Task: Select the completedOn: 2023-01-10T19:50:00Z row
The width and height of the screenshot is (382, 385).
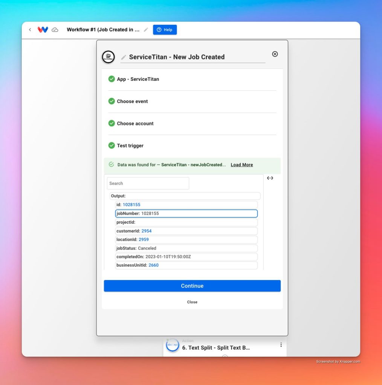Action: 186,256
